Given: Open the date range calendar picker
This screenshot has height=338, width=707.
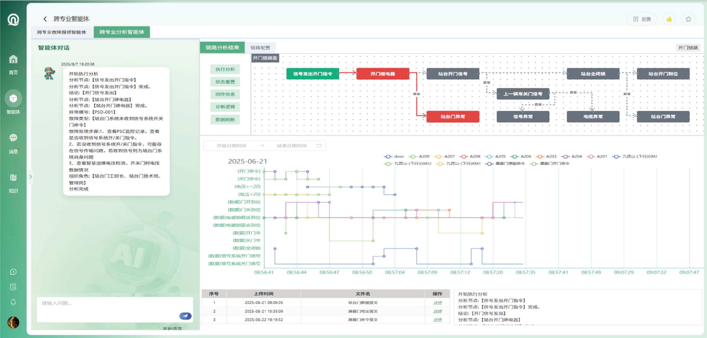Looking at the screenshot, I should click(x=319, y=146).
